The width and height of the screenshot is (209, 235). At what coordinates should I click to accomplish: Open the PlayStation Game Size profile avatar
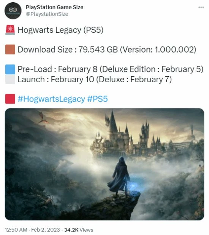(13, 11)
